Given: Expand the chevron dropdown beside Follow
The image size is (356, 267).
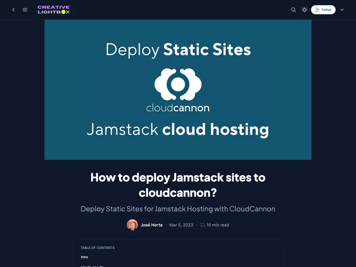Looking at the screenshot, I should click(342, 10).
